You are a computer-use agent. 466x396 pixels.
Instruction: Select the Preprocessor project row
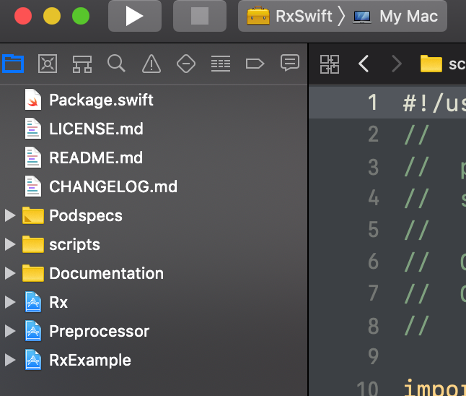pos(154,331)
